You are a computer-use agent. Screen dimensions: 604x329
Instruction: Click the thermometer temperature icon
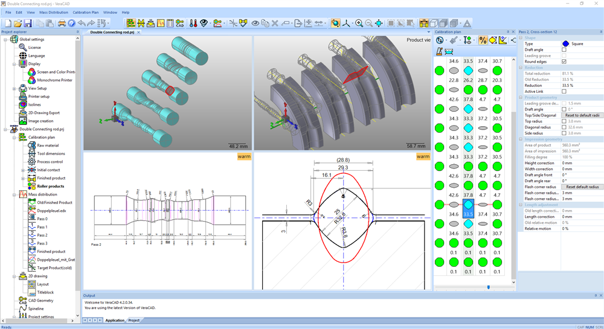pos(193,24)
